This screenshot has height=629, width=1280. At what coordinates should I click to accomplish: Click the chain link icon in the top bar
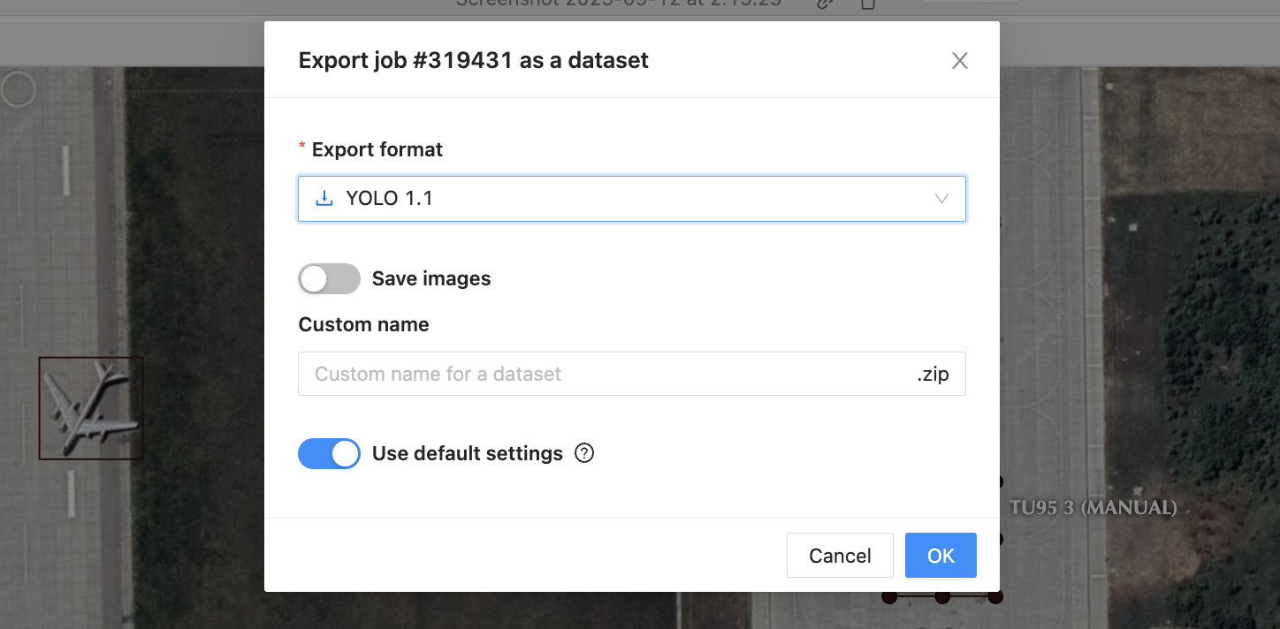coord(824,4)
